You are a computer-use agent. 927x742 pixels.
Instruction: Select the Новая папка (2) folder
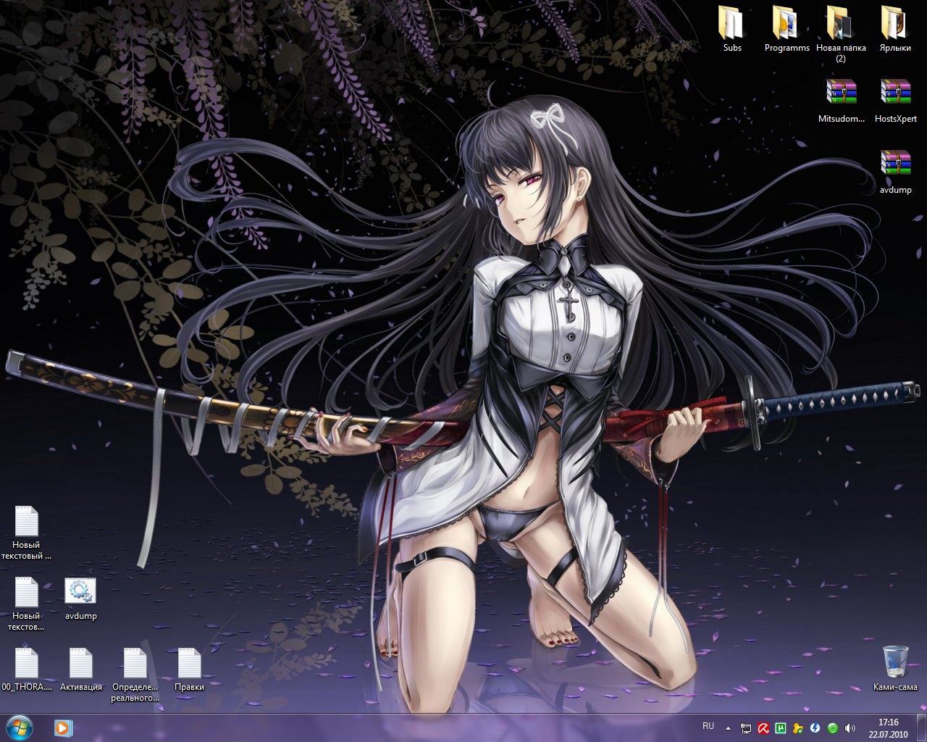tap(841, 34)
